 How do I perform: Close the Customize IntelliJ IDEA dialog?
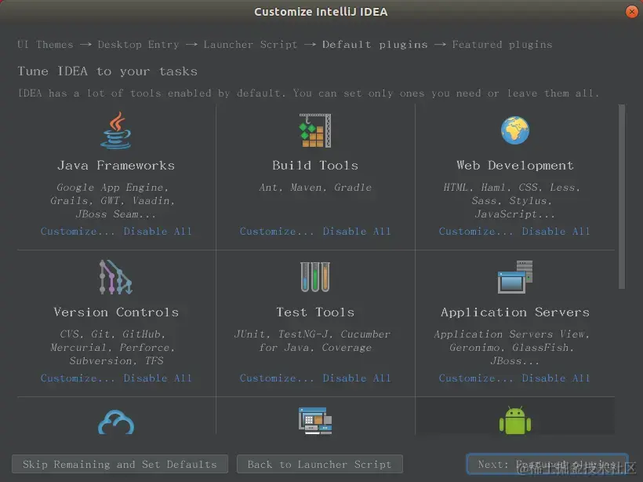[x=632, y=12]
